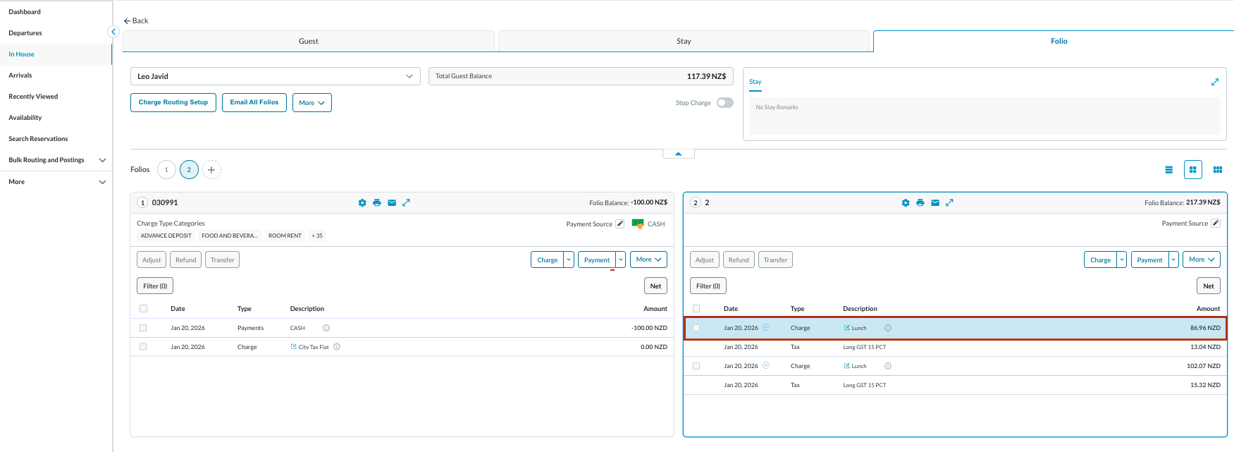Open settings gear for folio 030991

click(362, 203)
